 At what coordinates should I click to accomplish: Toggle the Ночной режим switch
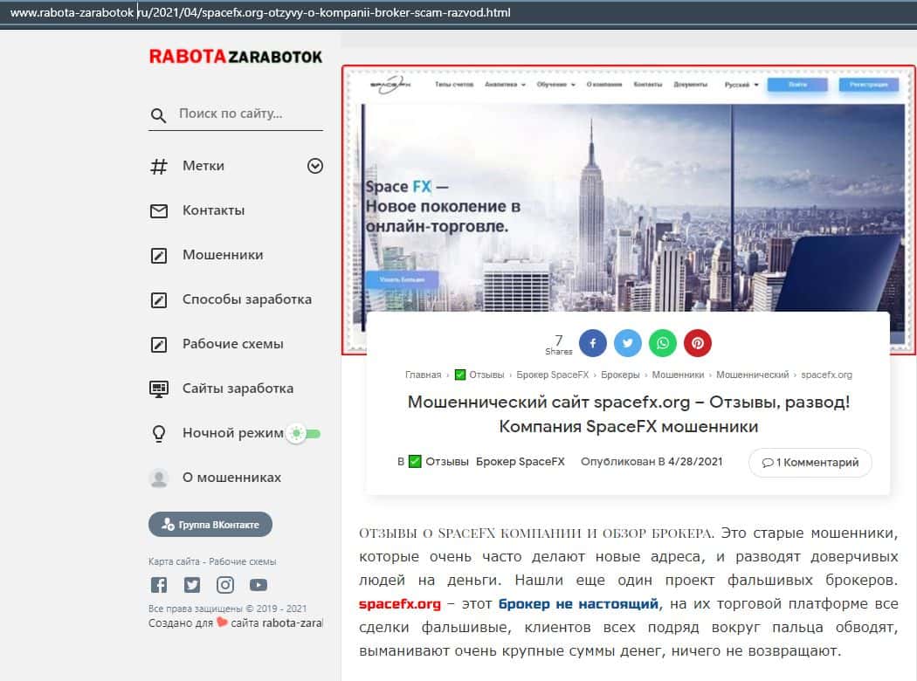[304, 434]
